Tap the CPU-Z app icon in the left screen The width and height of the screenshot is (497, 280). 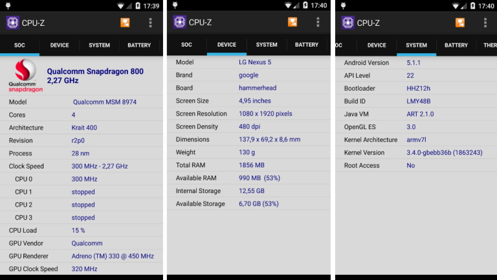click(x=12, y=23)
